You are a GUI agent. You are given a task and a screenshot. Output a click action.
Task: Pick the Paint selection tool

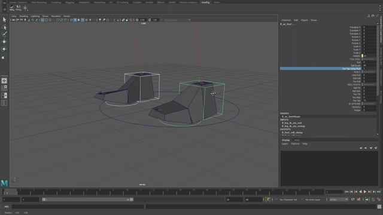(x=4, y=34)
